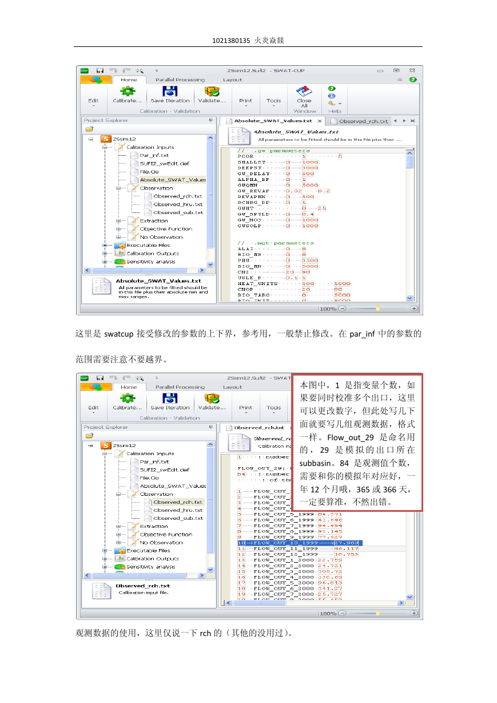Click the orange application button in top window
Viewport: 497px width, 703px height.
coord(96,80)
